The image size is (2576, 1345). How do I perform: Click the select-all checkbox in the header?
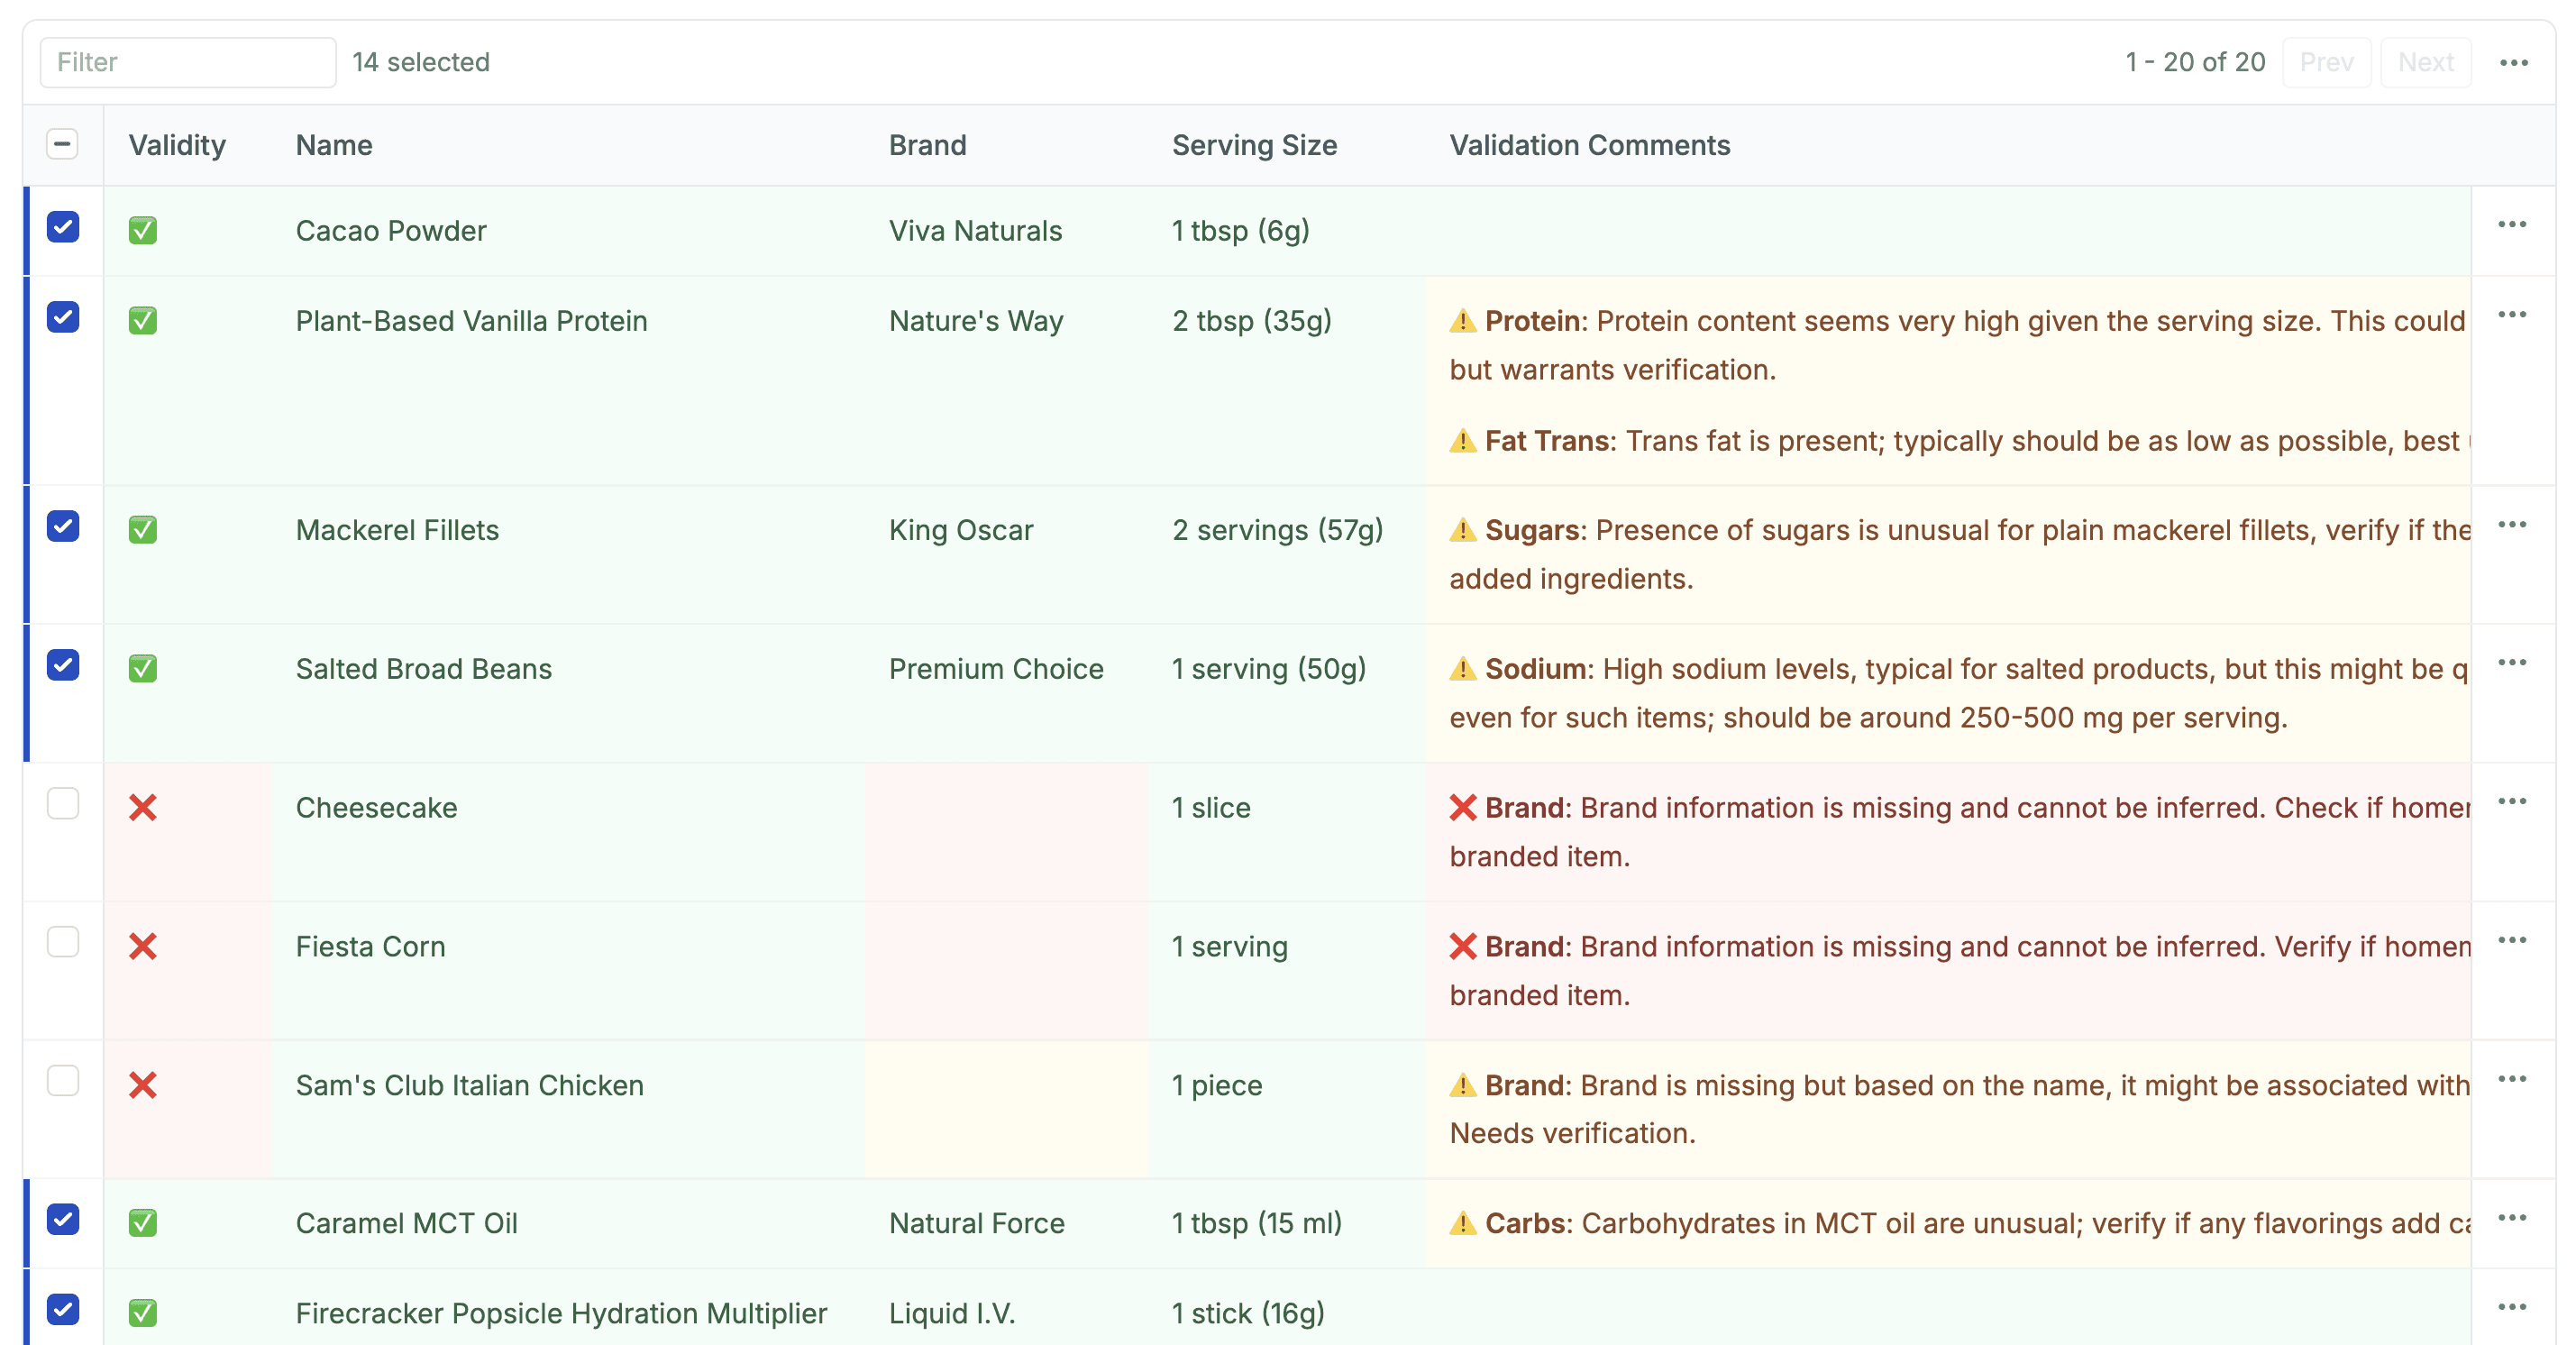63,145
